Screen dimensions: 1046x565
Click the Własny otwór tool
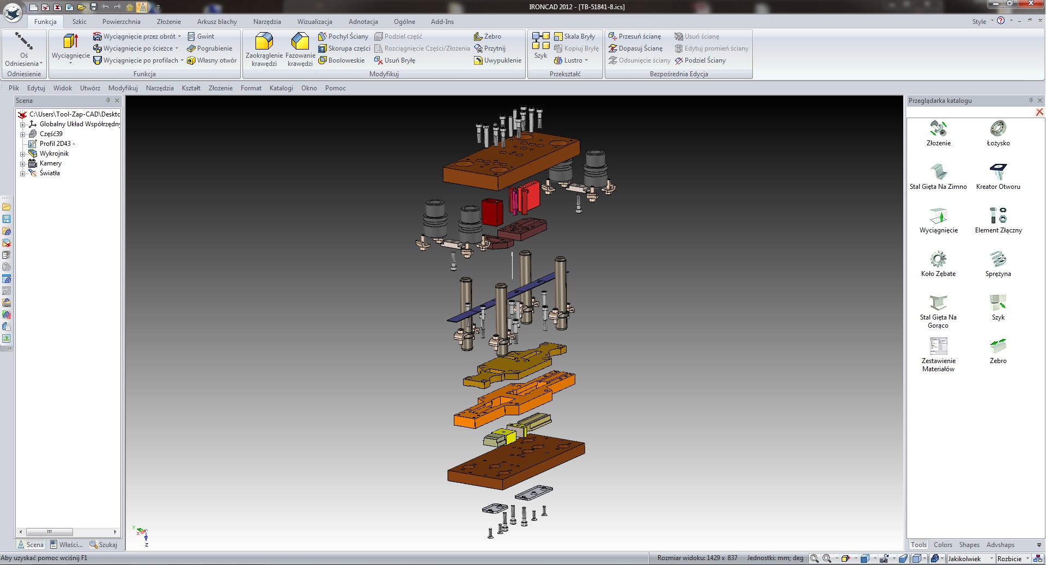(211, 60)
